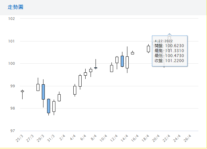Click the blue 30/3 candlestick
The width and height of the screenshot is (207, 149).
coord(48,106)
